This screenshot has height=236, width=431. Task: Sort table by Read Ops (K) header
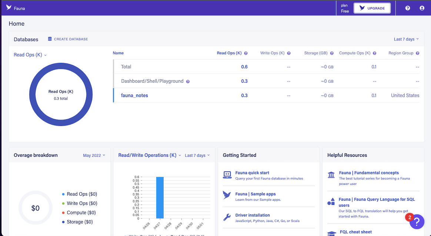pos(229,53)
